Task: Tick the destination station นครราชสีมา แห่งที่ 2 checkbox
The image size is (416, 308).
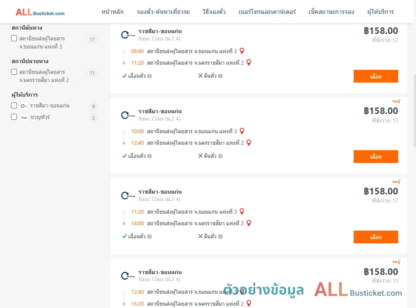Action: pyautogui.click(x=14, y=72)
